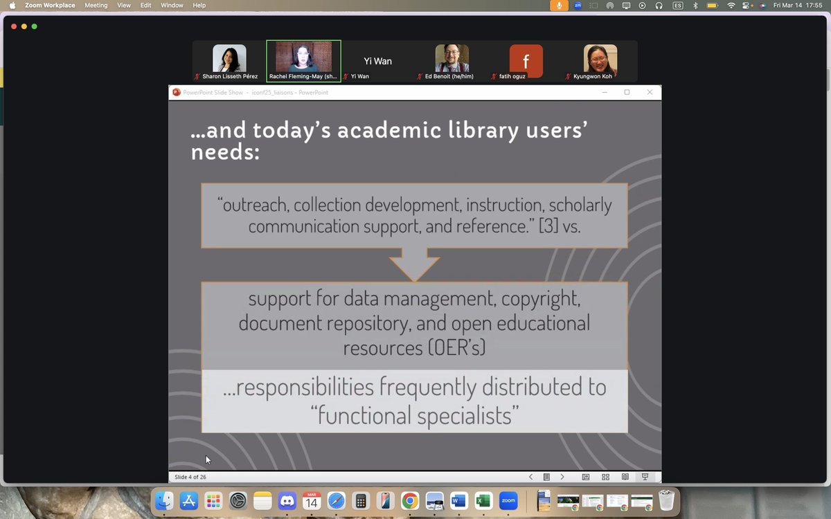Click the headphones icon in menu bar
Screen dimensions: 831x519
tap(659, 6)
